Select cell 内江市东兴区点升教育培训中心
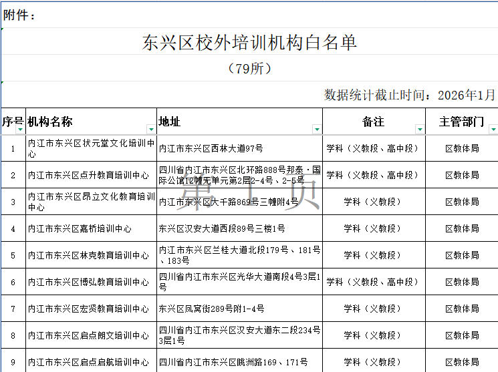The height and width of the screenshot is (372, 498). coord(91,175)
